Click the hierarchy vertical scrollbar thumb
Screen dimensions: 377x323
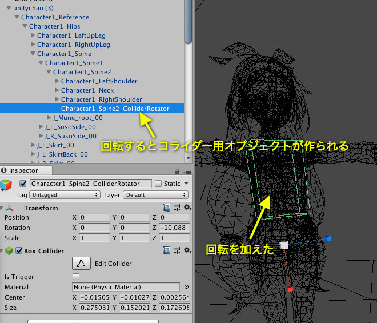pos(188,22)
